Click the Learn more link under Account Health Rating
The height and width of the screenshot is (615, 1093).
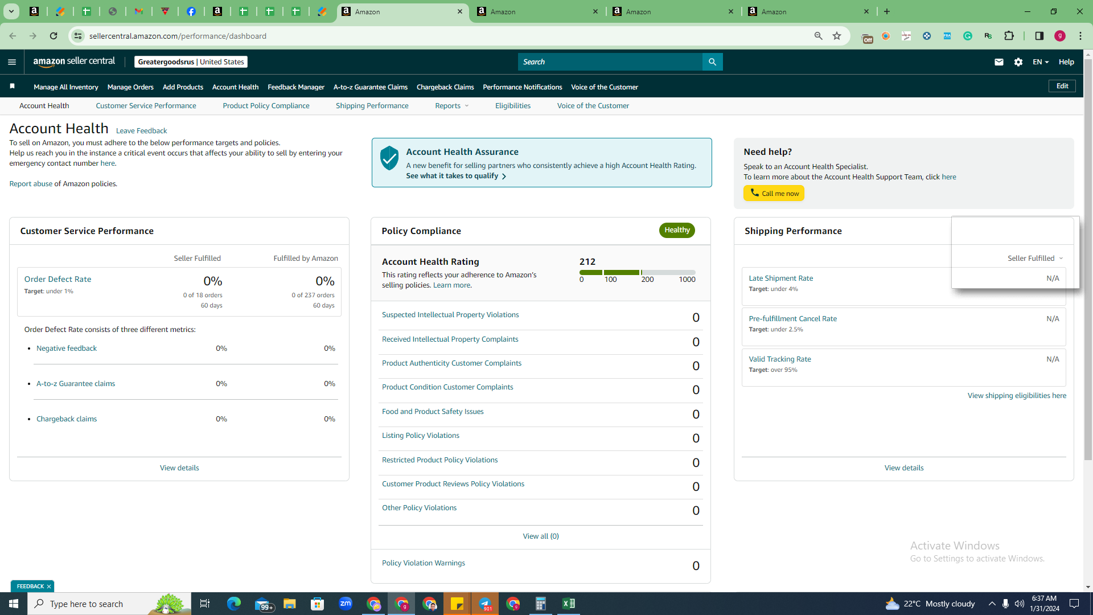[451, 285]
